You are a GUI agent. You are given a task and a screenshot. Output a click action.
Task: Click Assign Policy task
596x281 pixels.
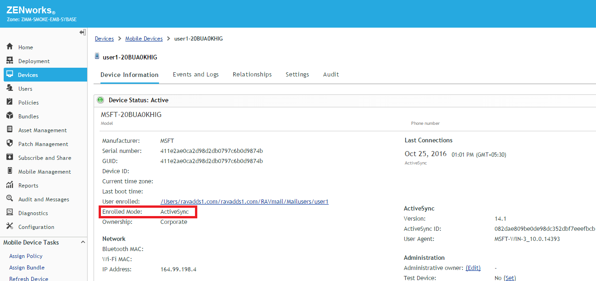(x=26, y=256)
